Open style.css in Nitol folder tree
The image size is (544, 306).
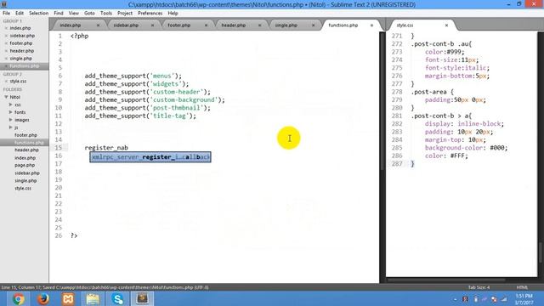(x=23, y=189)
